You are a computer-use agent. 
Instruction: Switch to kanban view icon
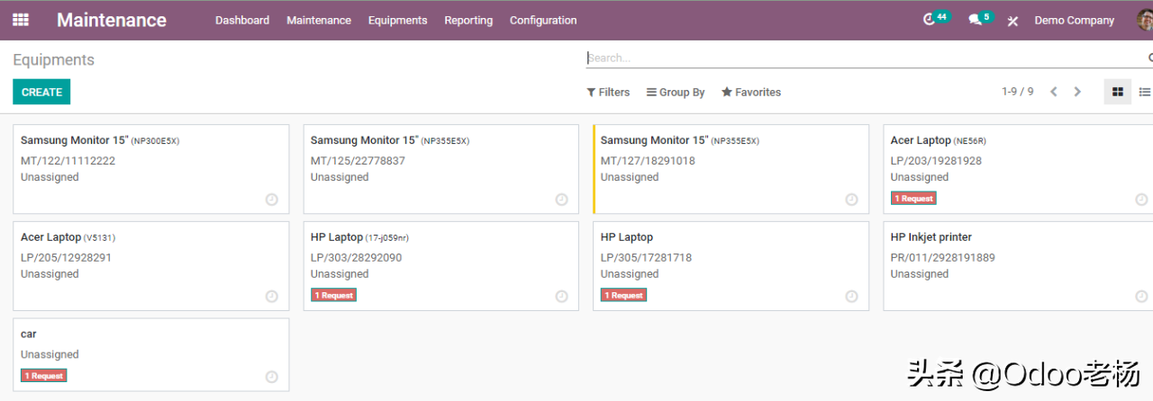1118,92
